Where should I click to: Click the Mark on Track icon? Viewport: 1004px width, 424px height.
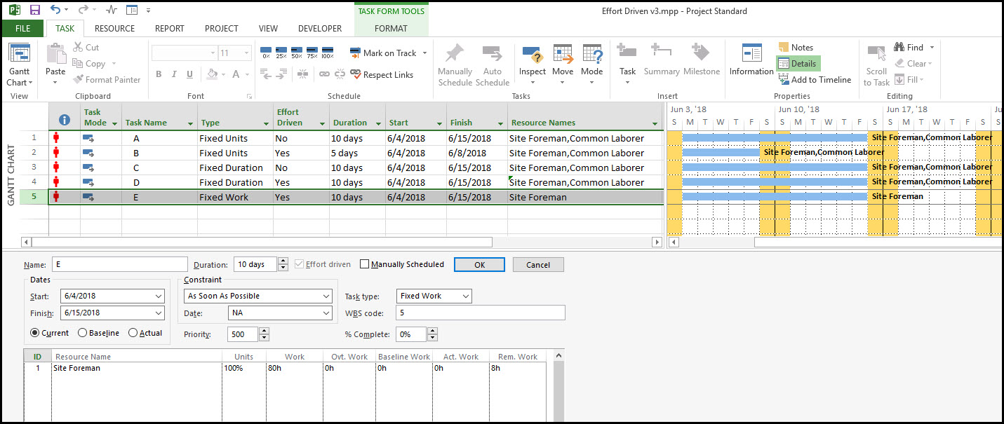[356, 53]
